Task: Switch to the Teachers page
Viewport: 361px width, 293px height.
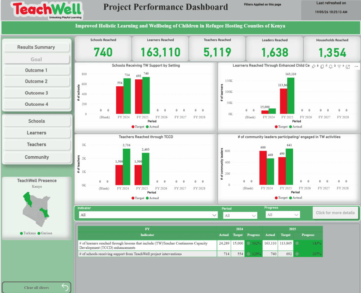Action: pos(36,144)
